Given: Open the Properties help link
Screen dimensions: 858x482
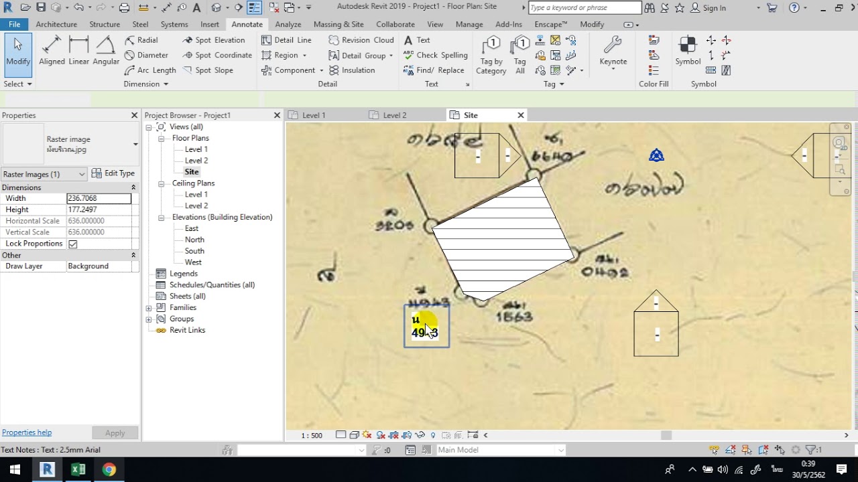Looking at the screenshot, I should [27, 432].
